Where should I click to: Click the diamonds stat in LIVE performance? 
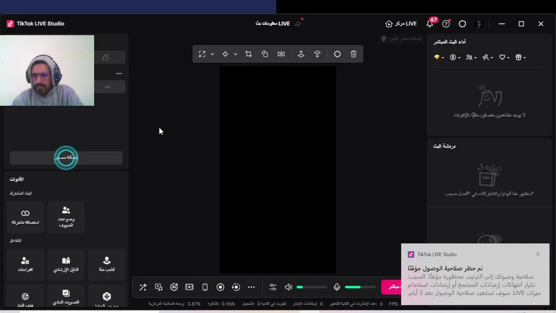(439, 57)
